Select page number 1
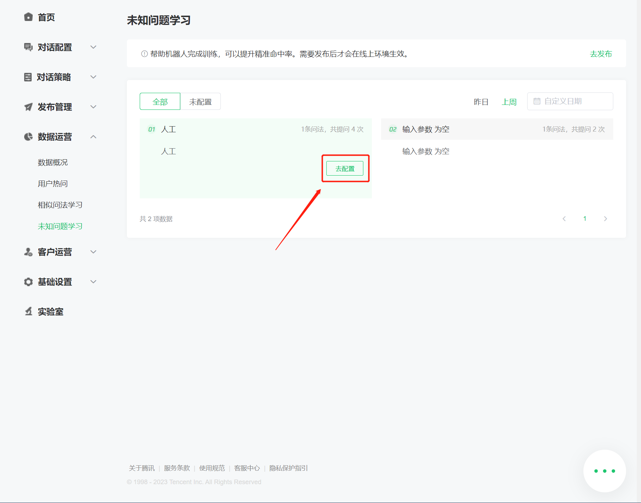 point(585,219)
